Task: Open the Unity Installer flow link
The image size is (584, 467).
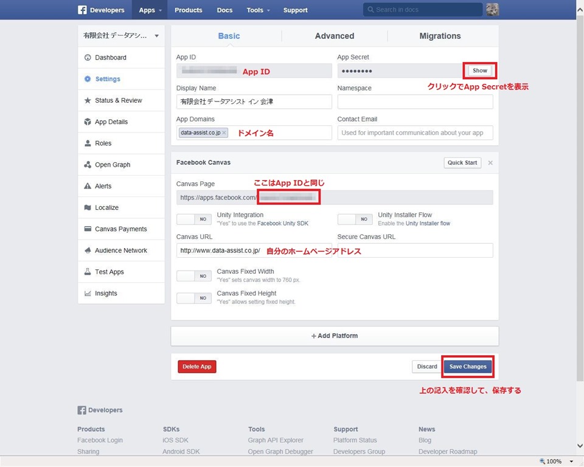Action: (x=428, y=223)
